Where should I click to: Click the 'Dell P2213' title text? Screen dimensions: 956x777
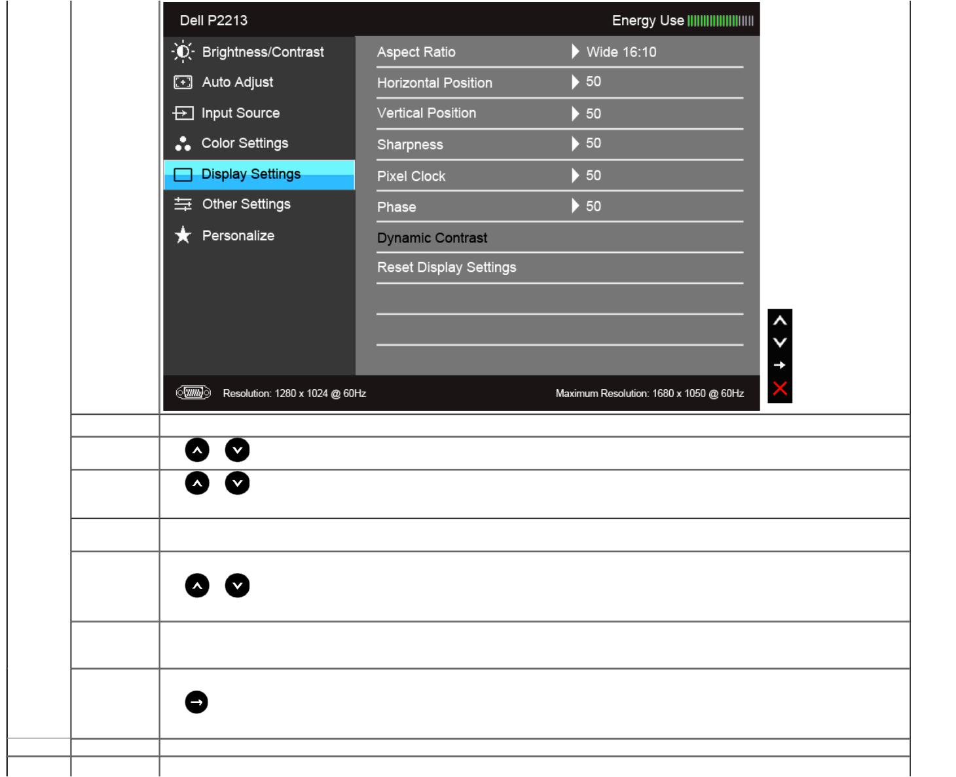[213, 20]
